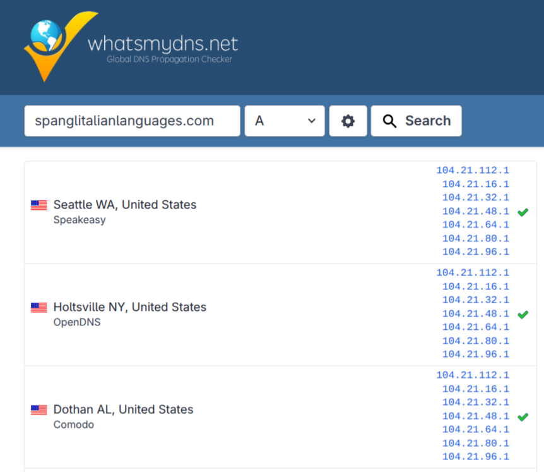
Task: Open 104.21.80.1 in the Dothan row
Action: coord(476,443)
